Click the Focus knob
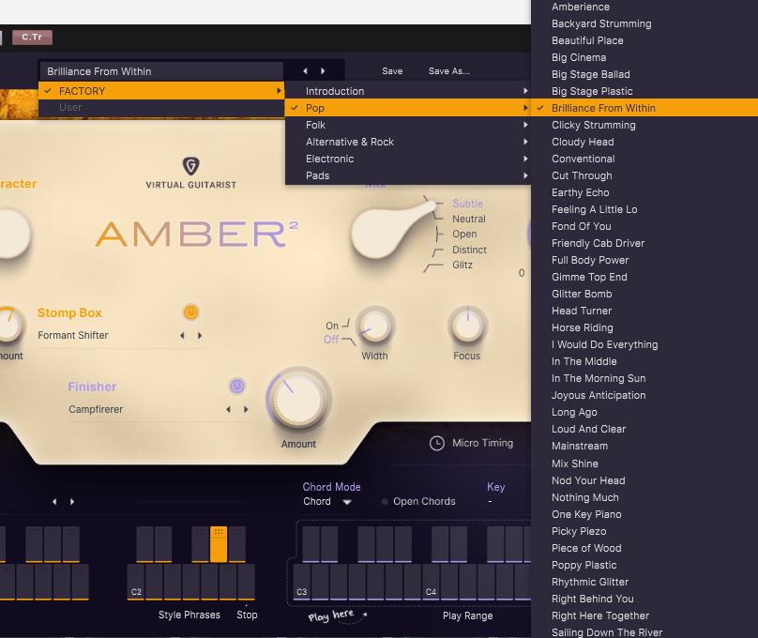Screen dimensions: 758x638 click(467, 327)
